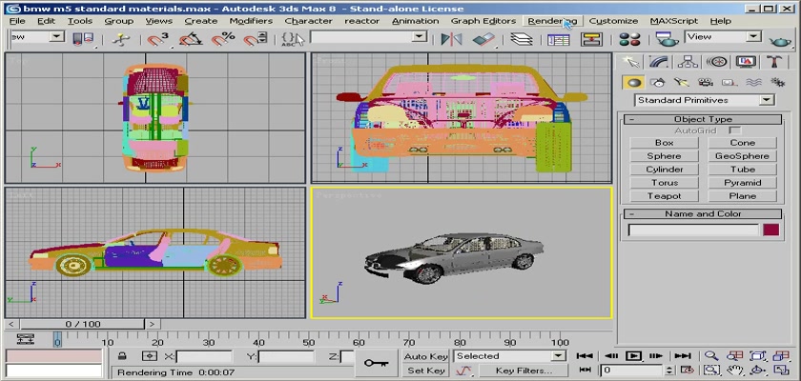This screenshot has width=801, height=381.
Task: Click the time slider 0 / 100
Action: coord(83,324)
